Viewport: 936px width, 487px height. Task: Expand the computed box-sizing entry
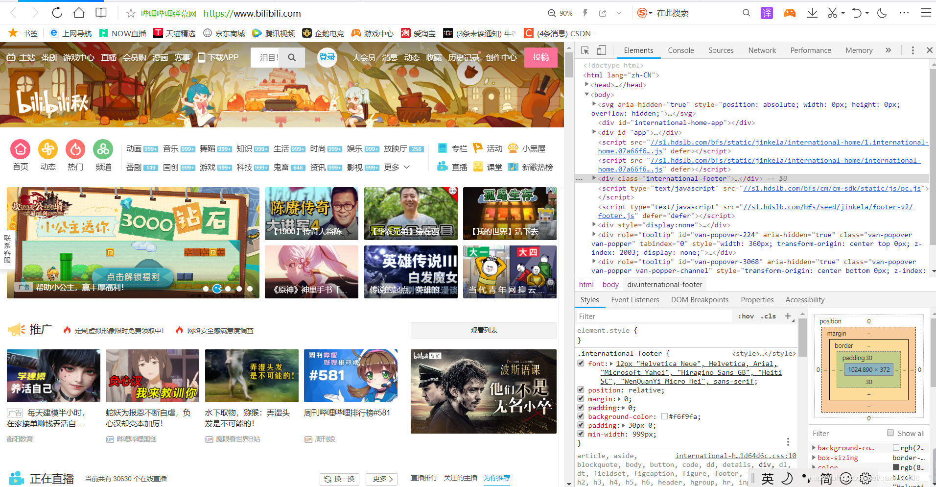click(x=814, y=457)
